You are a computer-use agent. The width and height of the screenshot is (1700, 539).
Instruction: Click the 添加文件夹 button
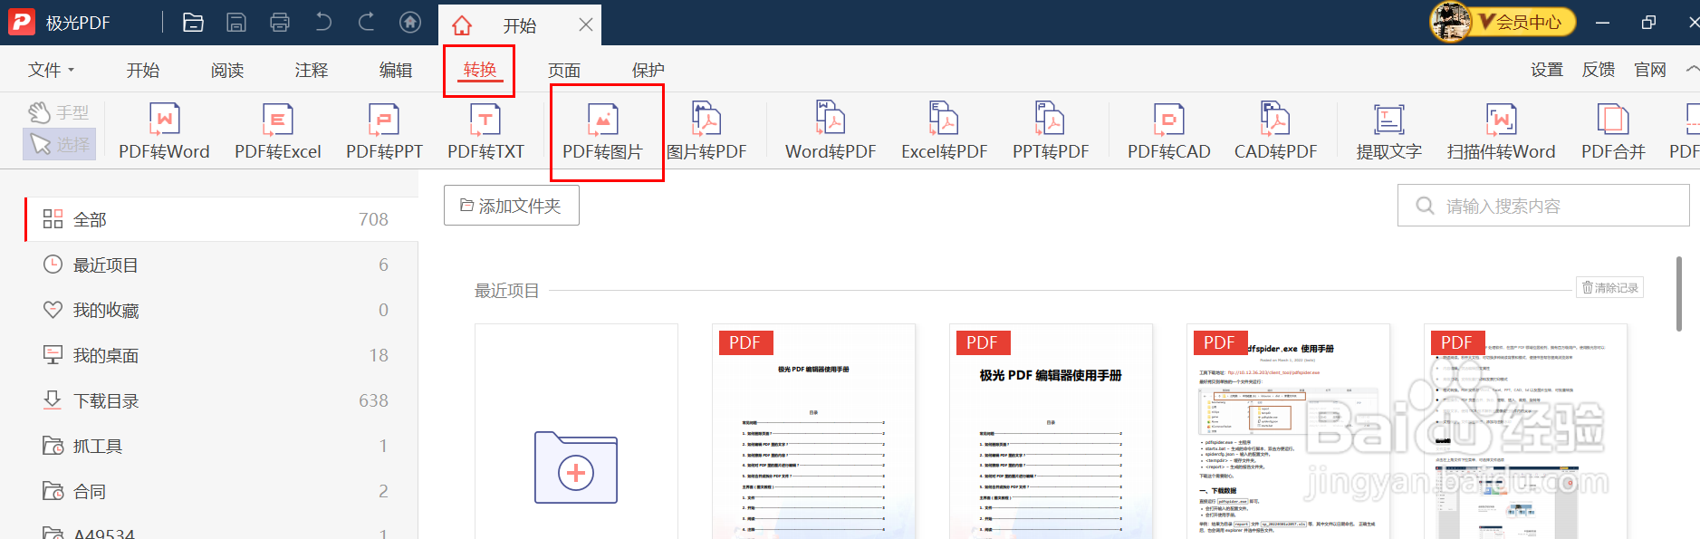point(512,206)
